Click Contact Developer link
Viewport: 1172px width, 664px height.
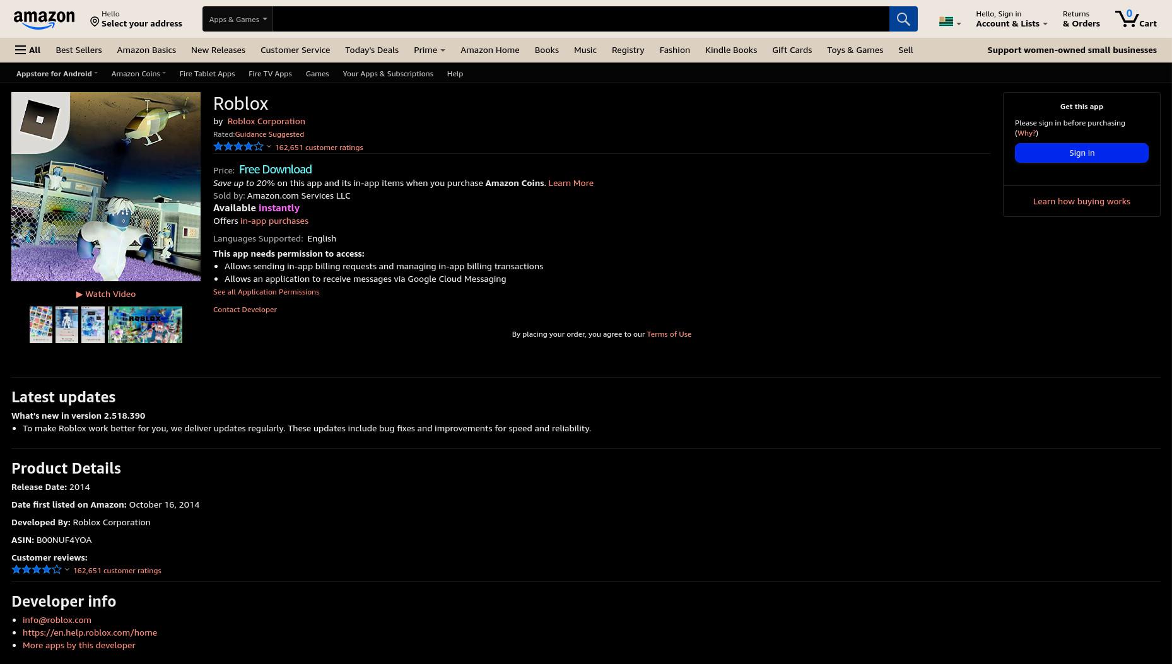245,310
